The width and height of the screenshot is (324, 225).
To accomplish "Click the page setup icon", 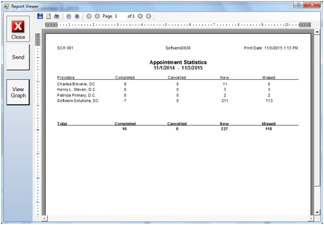I will [48, 17].
